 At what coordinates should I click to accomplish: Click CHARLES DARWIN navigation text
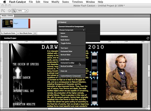[x=22, y=78]
